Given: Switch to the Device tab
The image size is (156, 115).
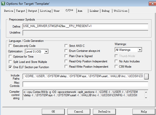Looking at the screenshot, I should (9, 11).
